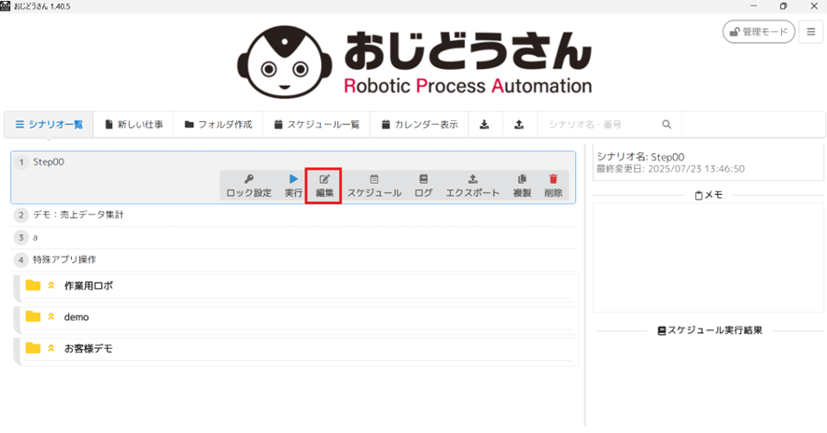Run the Step00 scenario
Screen dimensions: 827x433
point(293,186)
